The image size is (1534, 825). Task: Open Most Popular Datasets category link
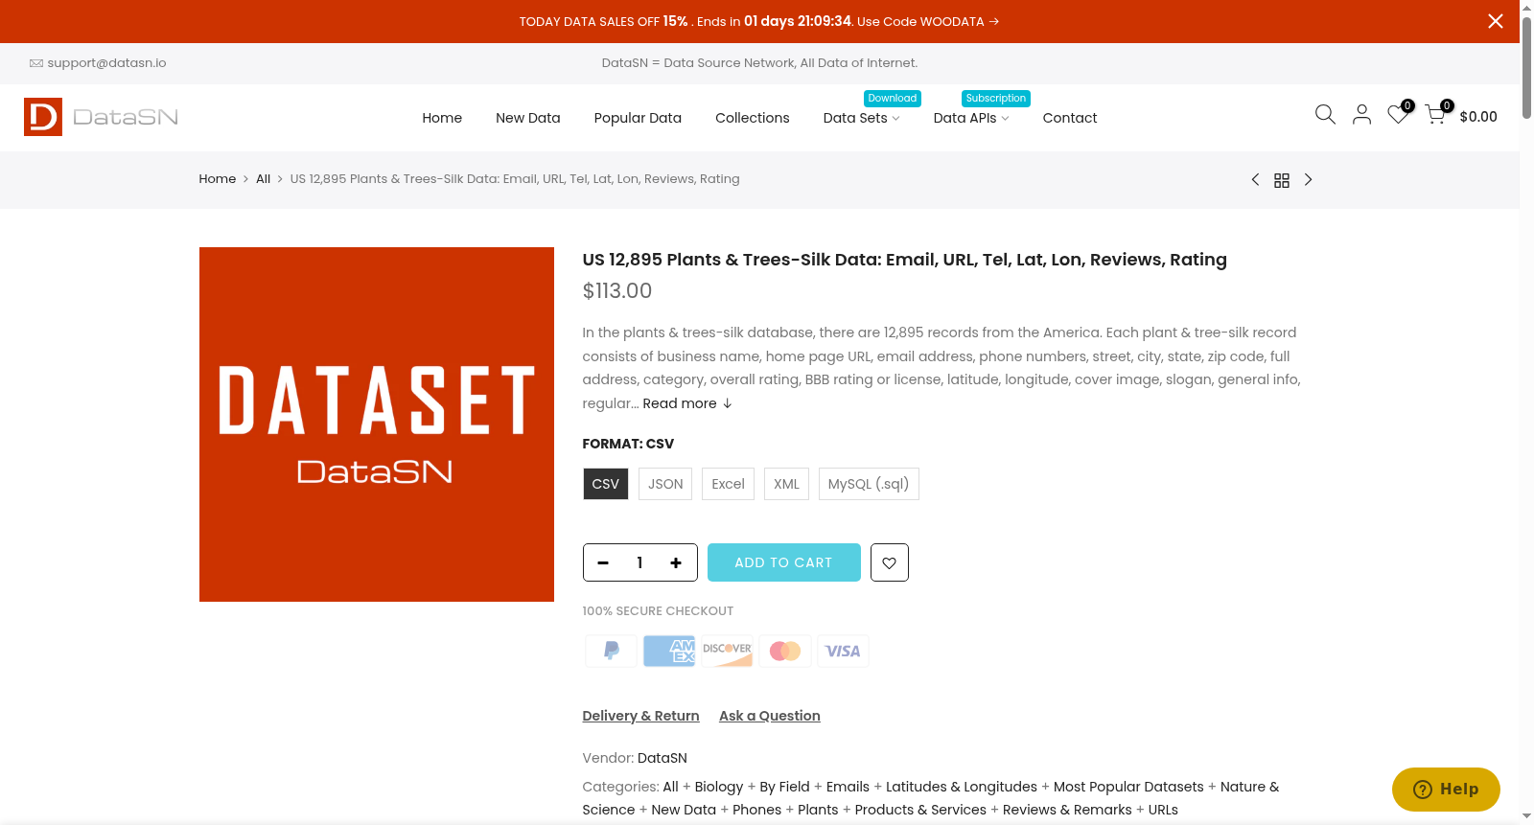pyautogui.click(x=1128, y=787)
